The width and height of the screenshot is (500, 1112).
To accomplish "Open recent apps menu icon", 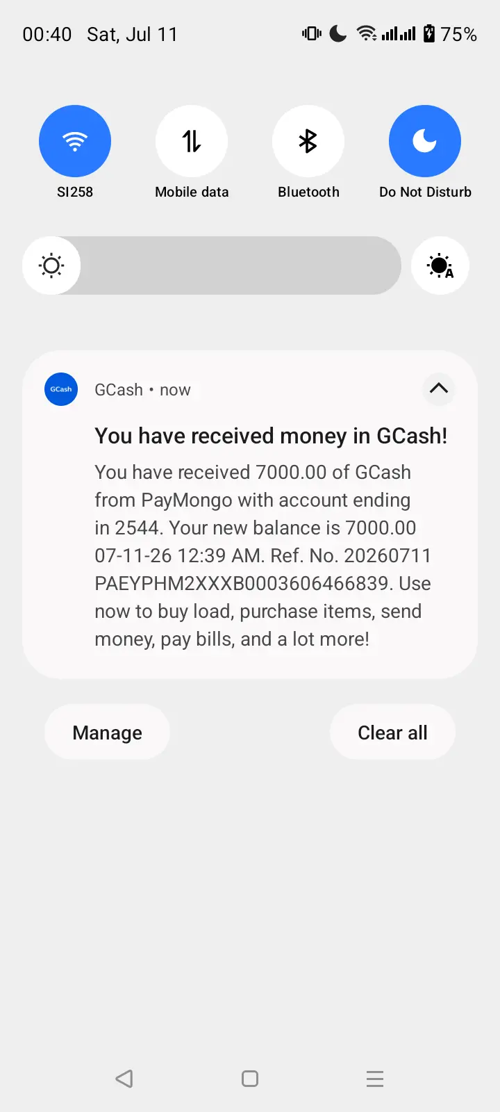I will click(x=375, y=1079).
